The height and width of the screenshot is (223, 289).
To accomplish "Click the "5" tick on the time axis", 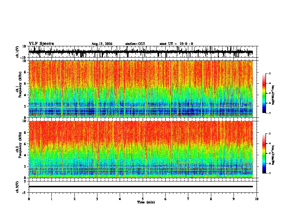I will click(143, 199).
